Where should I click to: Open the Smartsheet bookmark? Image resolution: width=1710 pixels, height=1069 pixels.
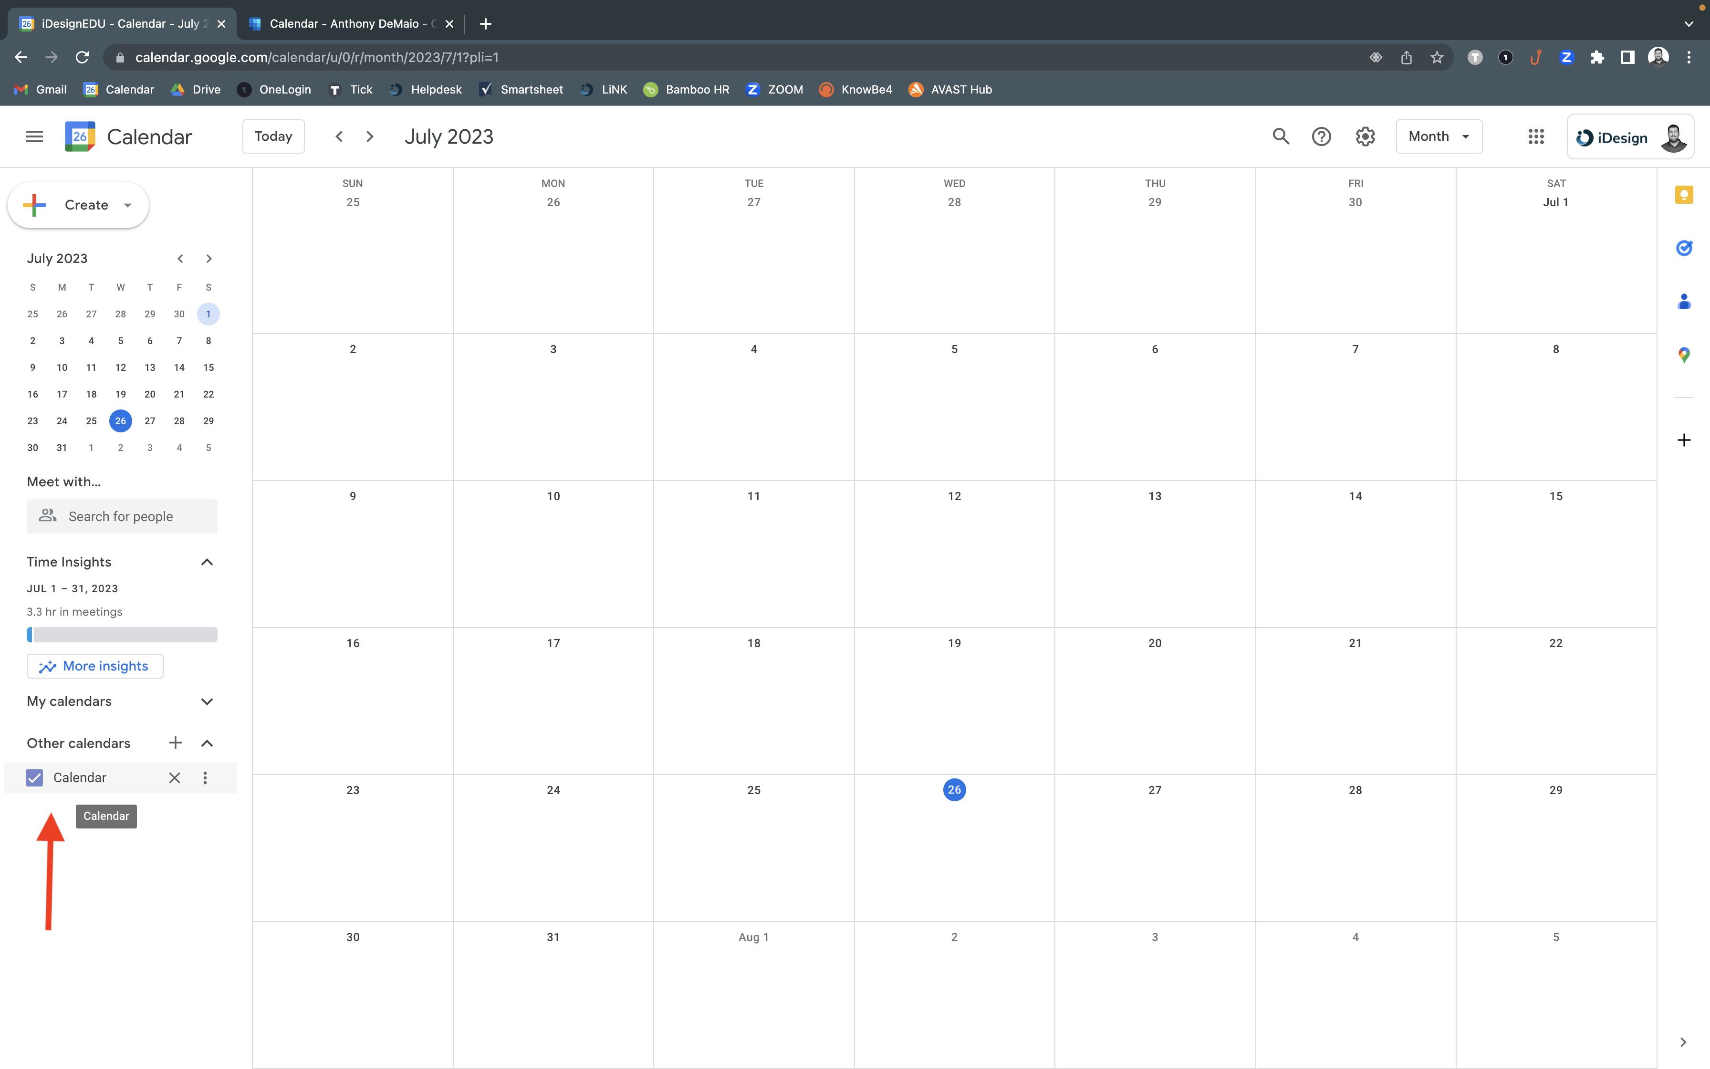coord(521,90)
